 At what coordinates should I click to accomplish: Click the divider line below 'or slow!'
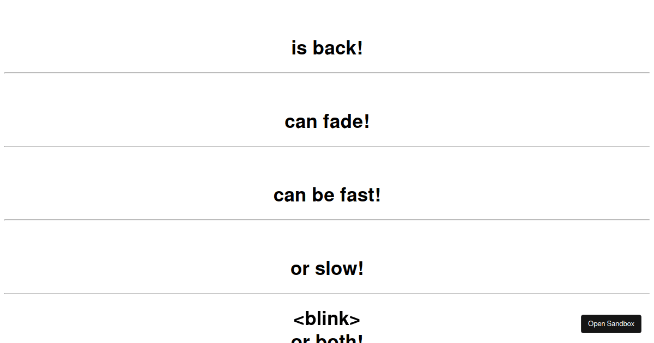(x=326, y=293)
